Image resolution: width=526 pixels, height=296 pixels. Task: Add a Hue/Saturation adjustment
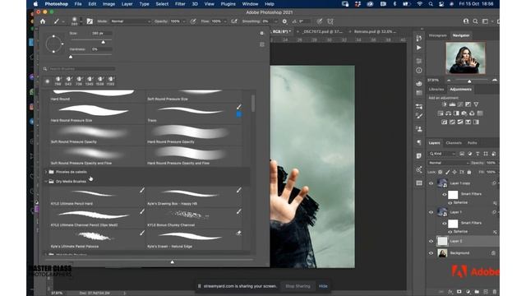441,113
